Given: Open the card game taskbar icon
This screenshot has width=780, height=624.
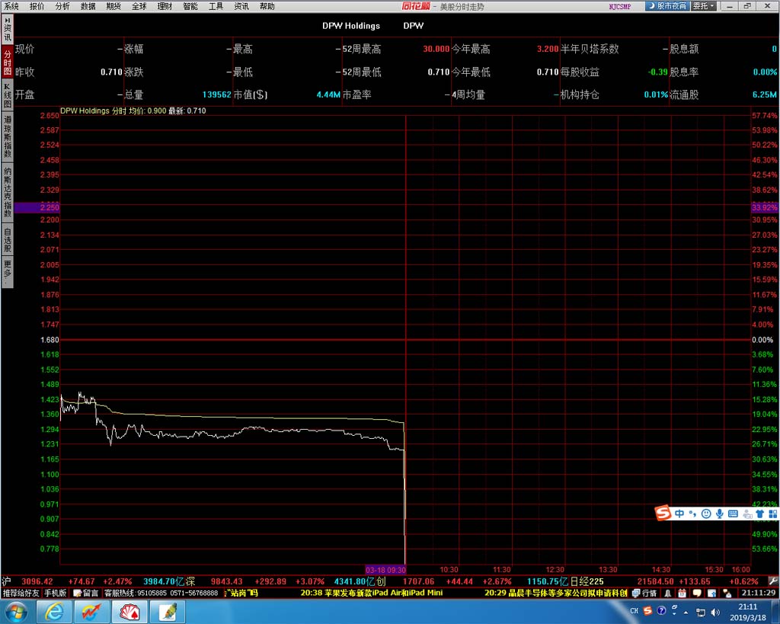Looking at the screenshot, I should (x=129, y=612).
